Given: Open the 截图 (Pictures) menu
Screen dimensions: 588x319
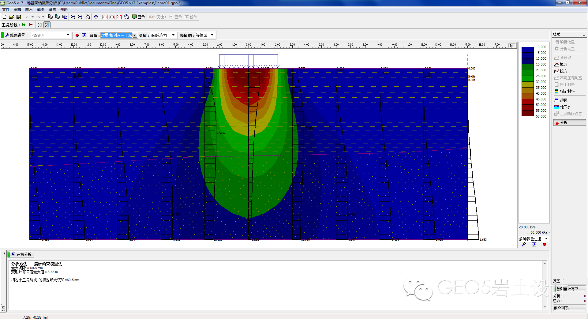Looking at the screenshot, I should [x=41, y=9].
